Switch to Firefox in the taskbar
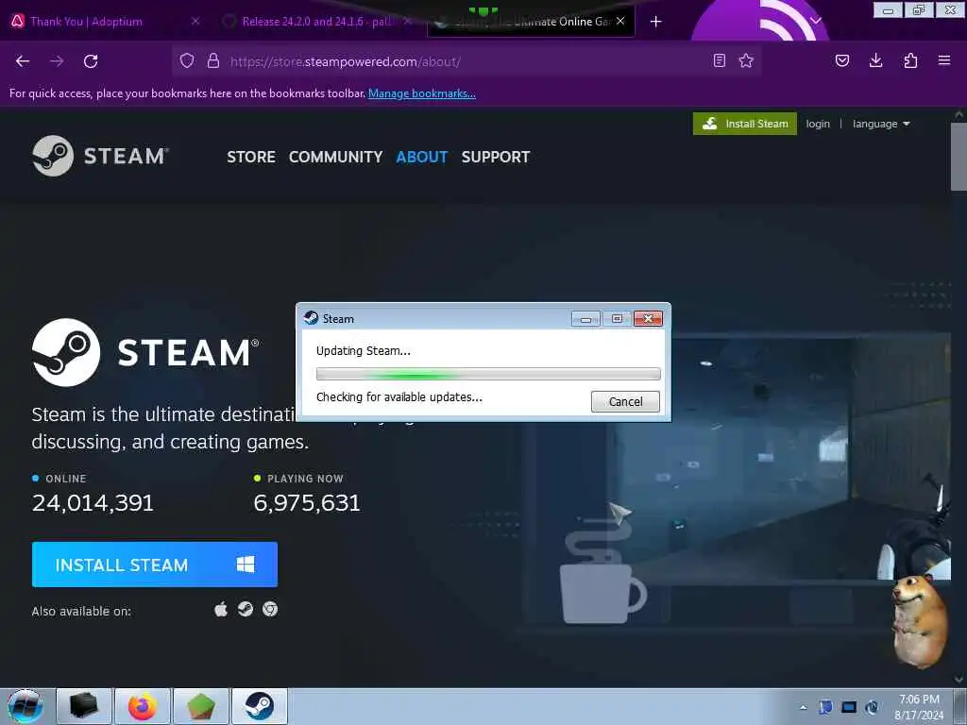 (x=143, y=706)
